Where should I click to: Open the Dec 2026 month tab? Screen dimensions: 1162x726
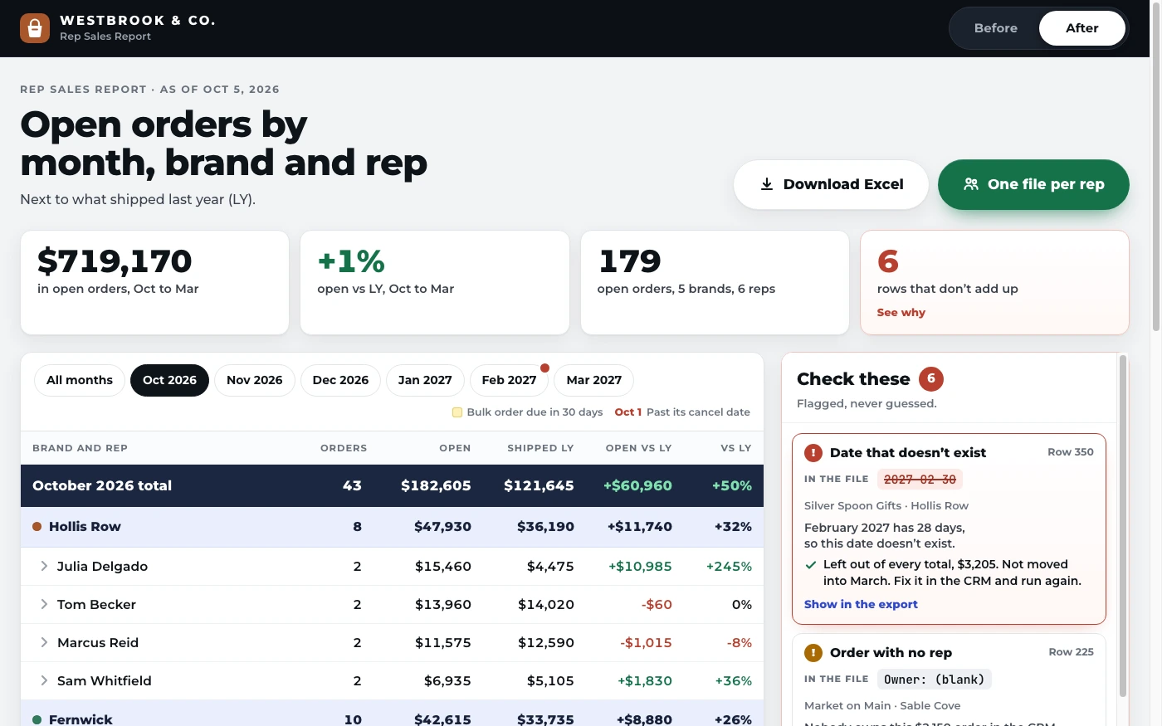[x=340, y=381]
